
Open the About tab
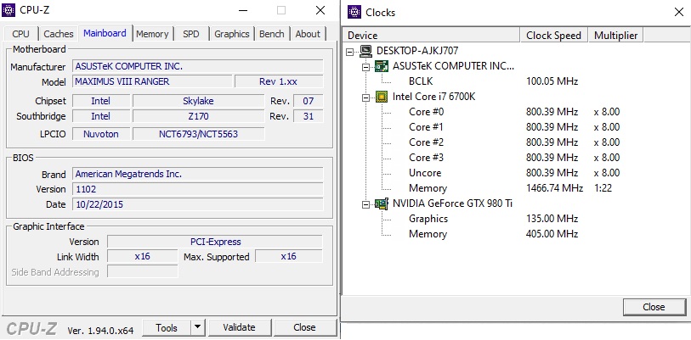[x=308, y=34]
